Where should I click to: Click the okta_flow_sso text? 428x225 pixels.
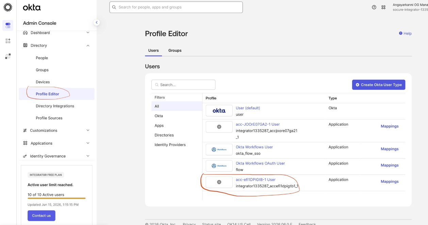pos(248,154)
